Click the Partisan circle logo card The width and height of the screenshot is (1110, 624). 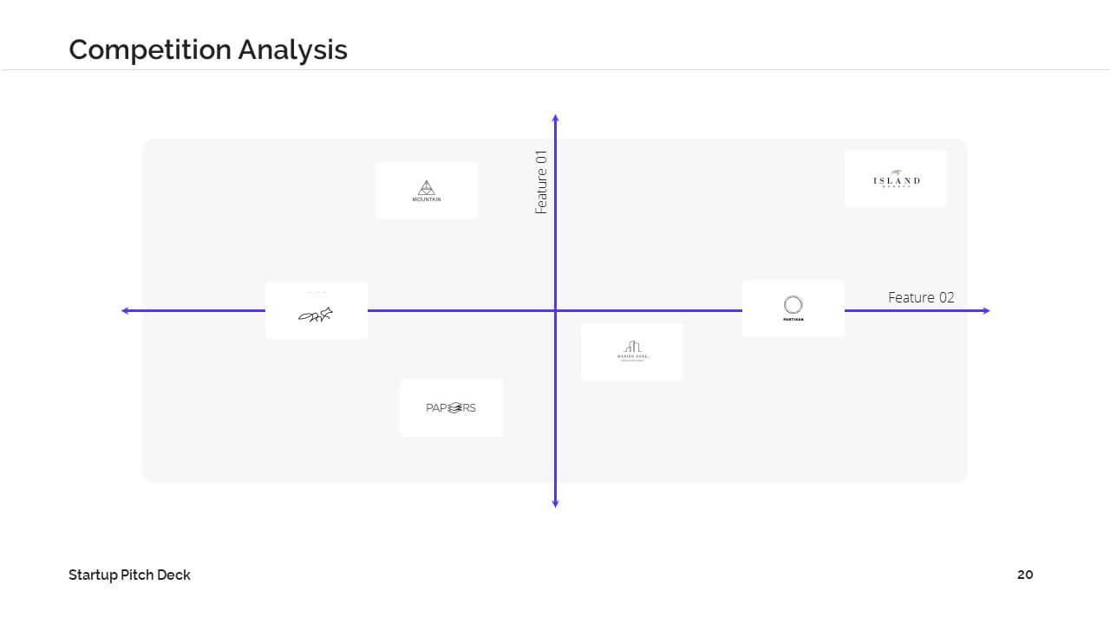click(x=793, y=309)
